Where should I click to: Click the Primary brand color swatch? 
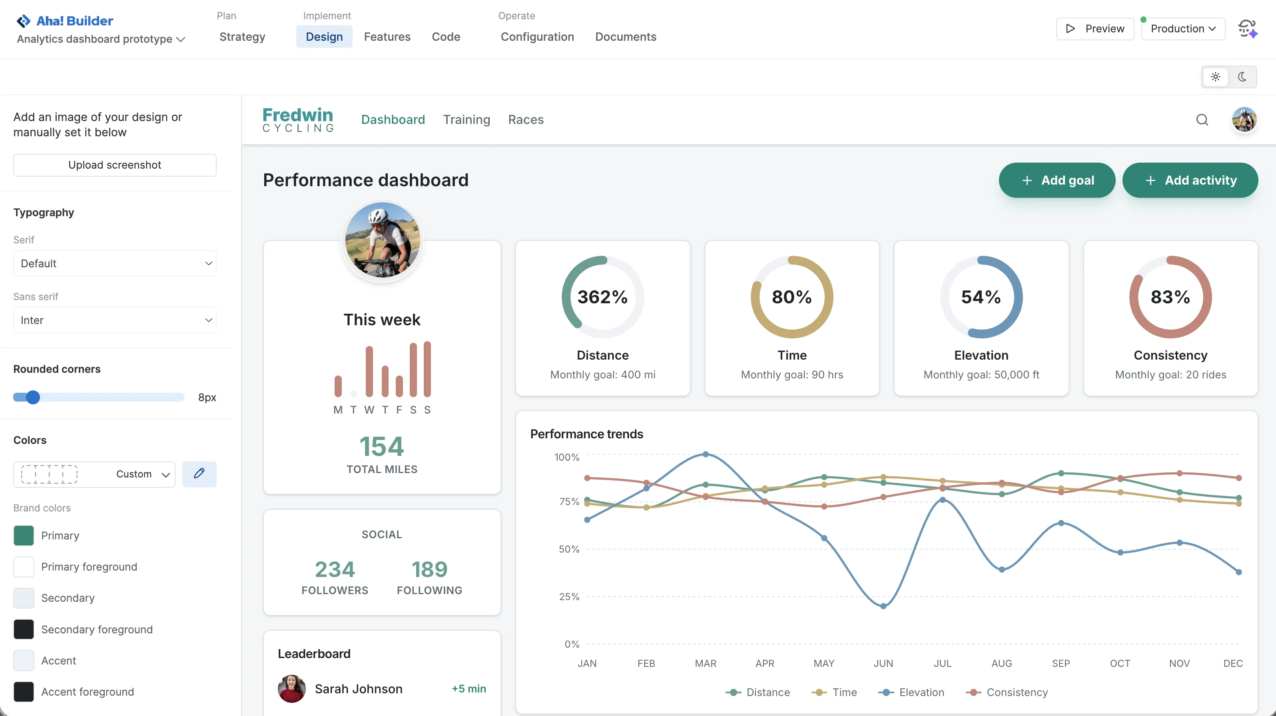point(24,536)
